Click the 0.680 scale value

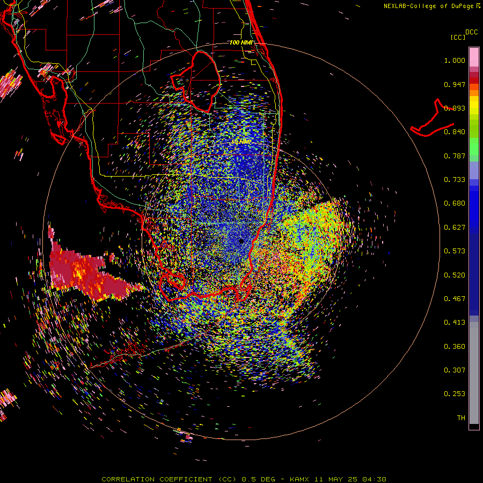click(455, 203)
